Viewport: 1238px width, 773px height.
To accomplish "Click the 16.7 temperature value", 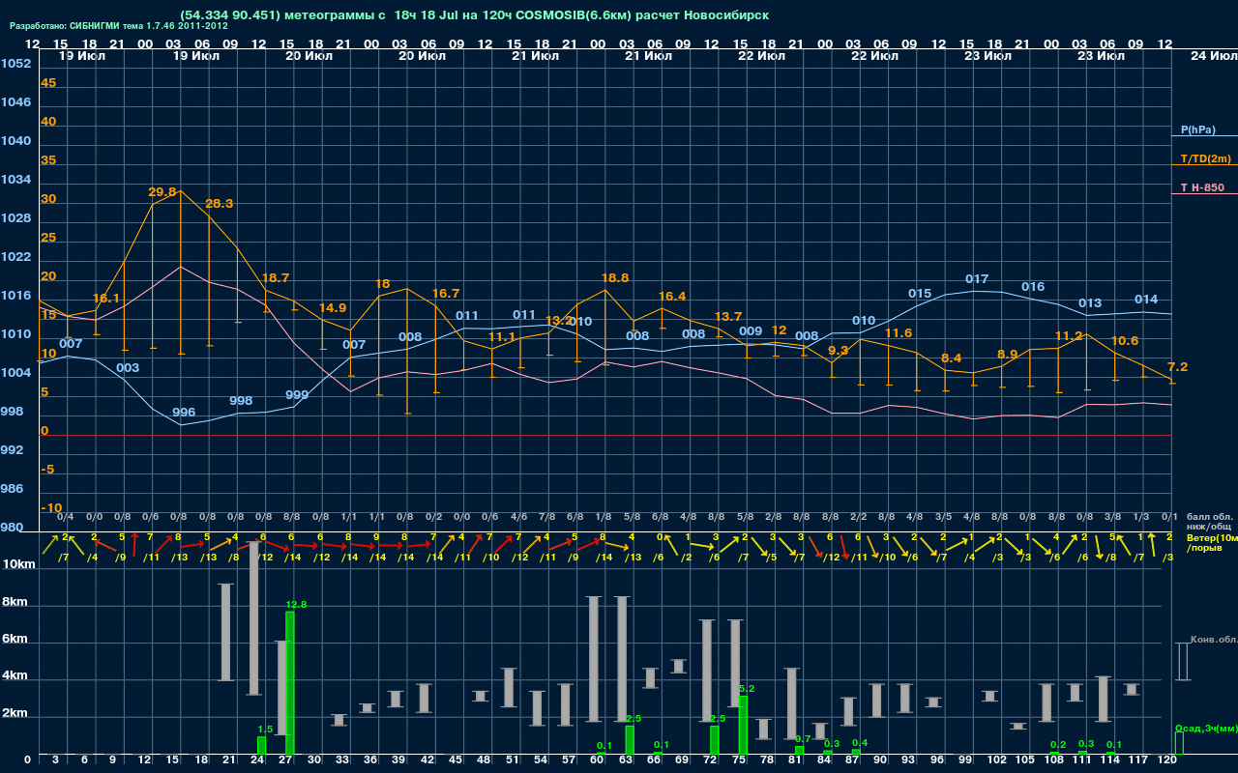I will [x=446, y=294].
